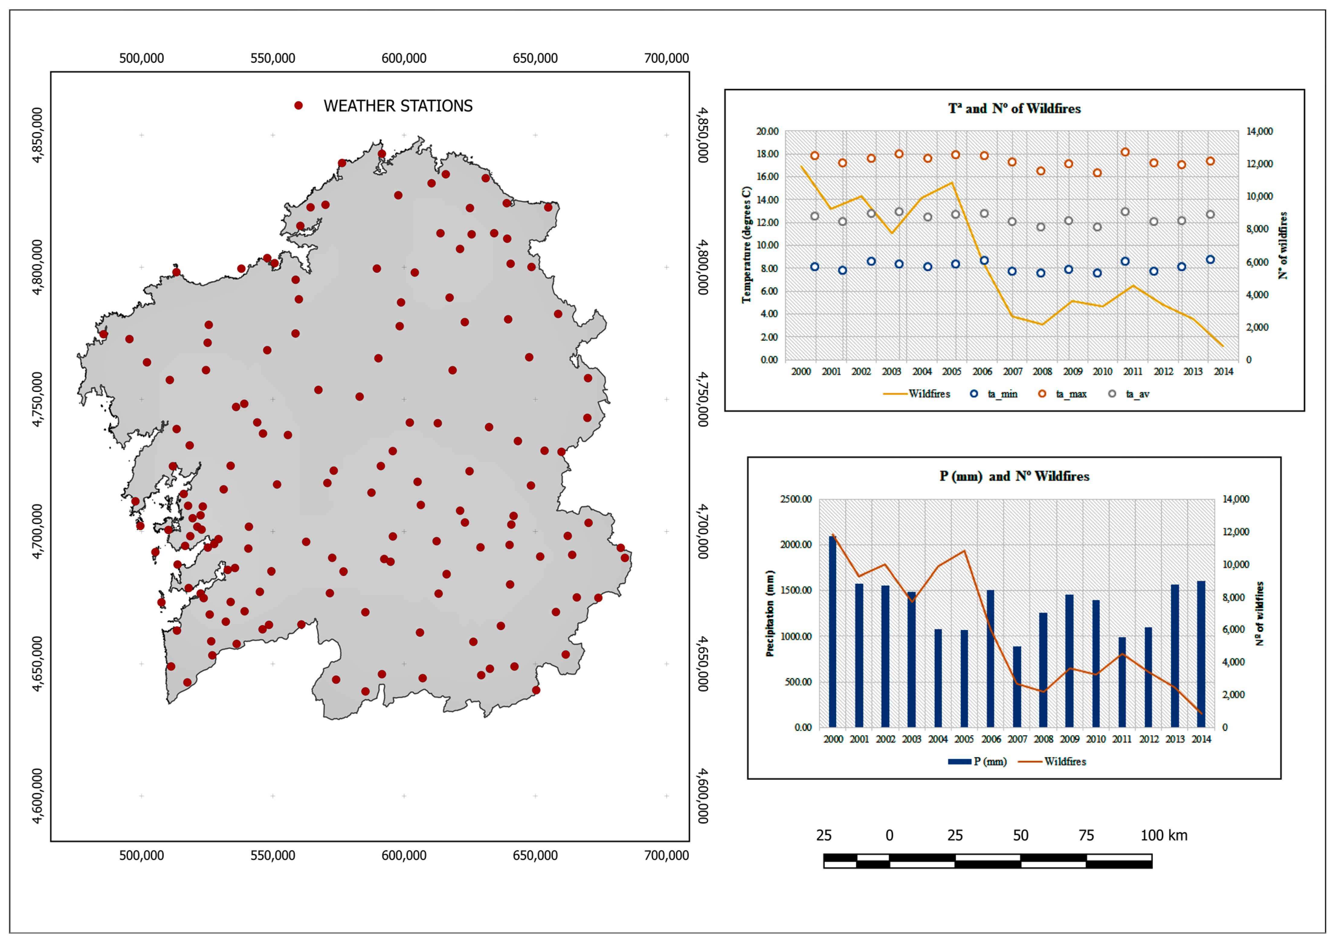1333x942 pixels.
Task: Click the P (mm) legend bar swatch
Action: point(960,762)
